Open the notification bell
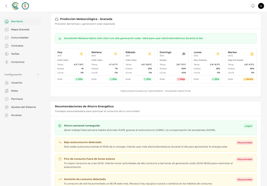 [x=253, y=5]
